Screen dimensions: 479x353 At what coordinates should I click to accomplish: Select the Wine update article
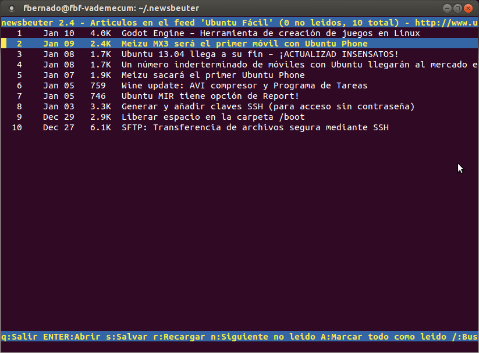pyautogui.click(x=240, y=85)
